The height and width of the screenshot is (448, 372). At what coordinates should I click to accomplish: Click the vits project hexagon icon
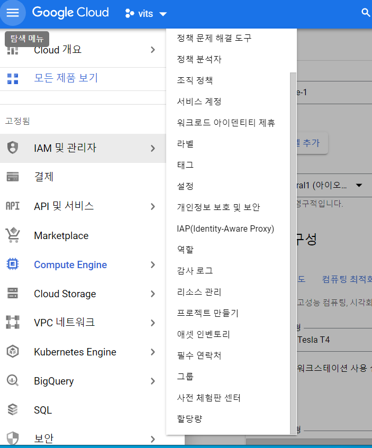[130, 13]
